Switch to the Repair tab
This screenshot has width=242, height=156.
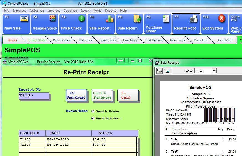(x=13, y=40)
